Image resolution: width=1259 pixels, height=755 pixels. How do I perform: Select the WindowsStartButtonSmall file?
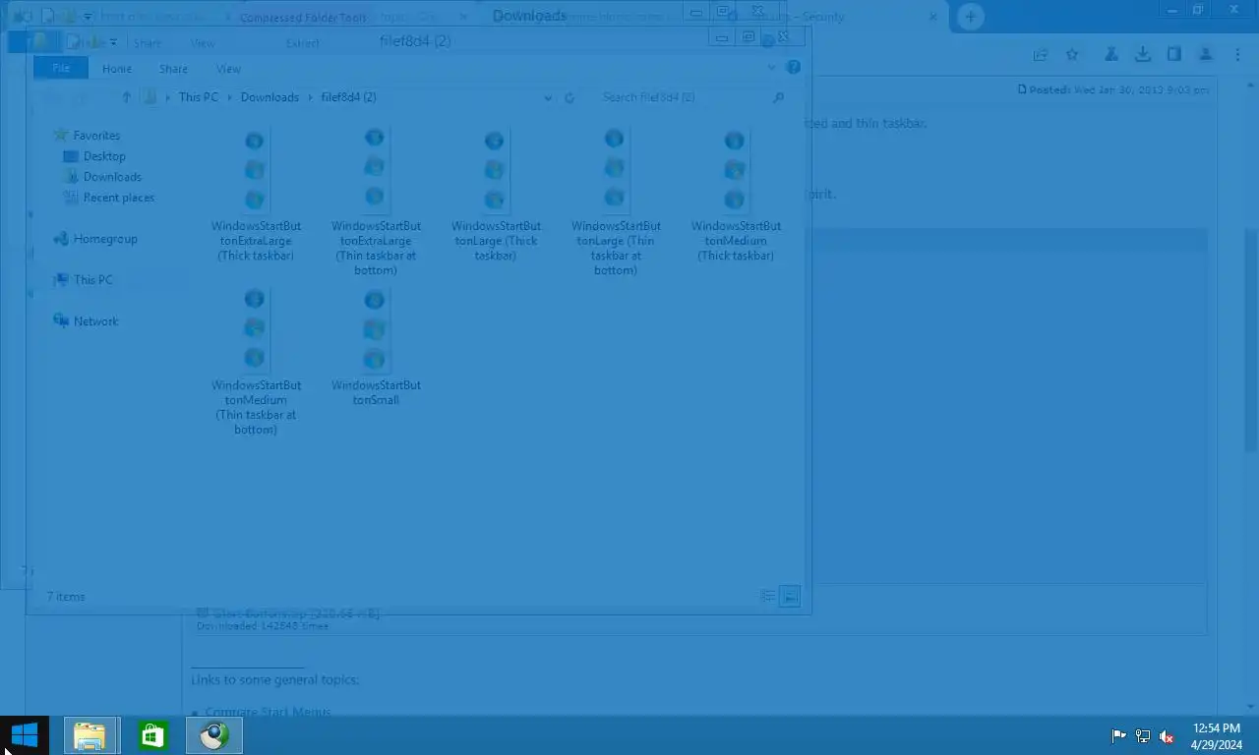click(376, 347)
